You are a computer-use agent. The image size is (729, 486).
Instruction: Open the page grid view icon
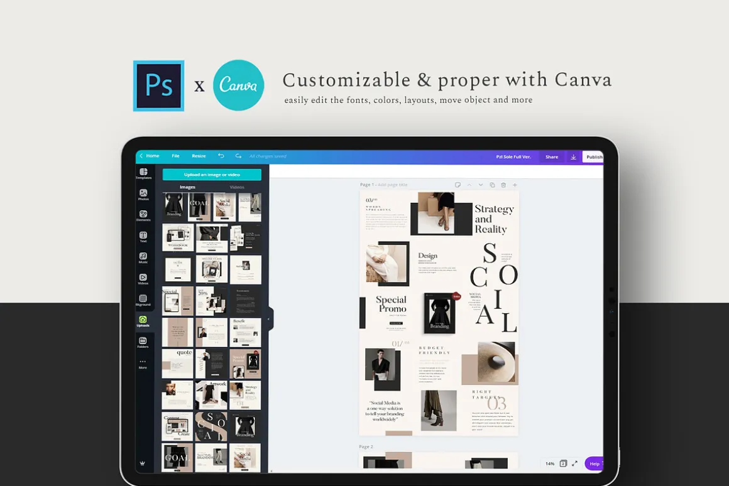pyautogui.click(x=563, y=463)
